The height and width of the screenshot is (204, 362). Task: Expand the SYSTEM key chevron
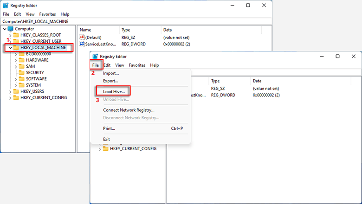[16, 85]
